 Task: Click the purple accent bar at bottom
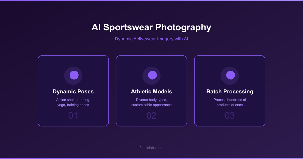(151, 158)
